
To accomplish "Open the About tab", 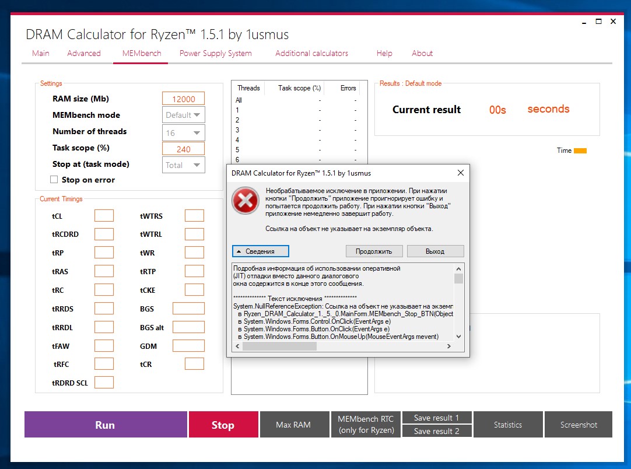I will (x=422, y=53).
